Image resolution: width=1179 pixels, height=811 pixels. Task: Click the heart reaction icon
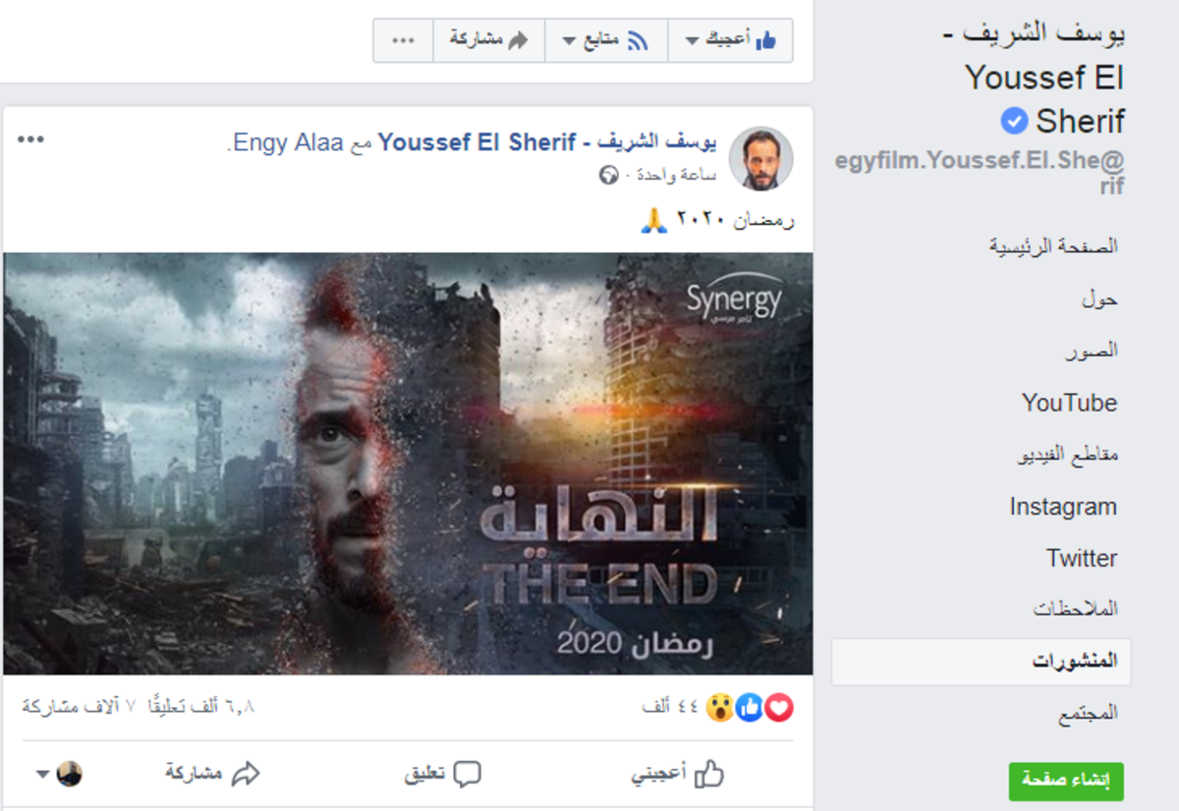click(x=779, y=707)
